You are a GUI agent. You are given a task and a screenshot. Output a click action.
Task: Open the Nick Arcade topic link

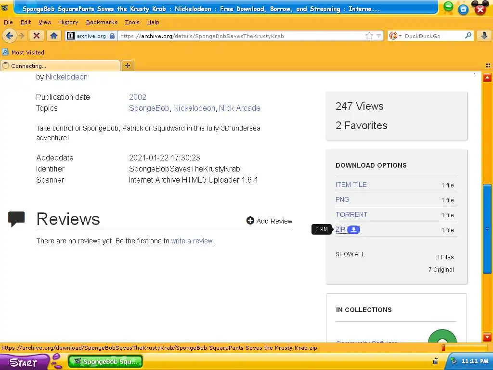point(240,108)
